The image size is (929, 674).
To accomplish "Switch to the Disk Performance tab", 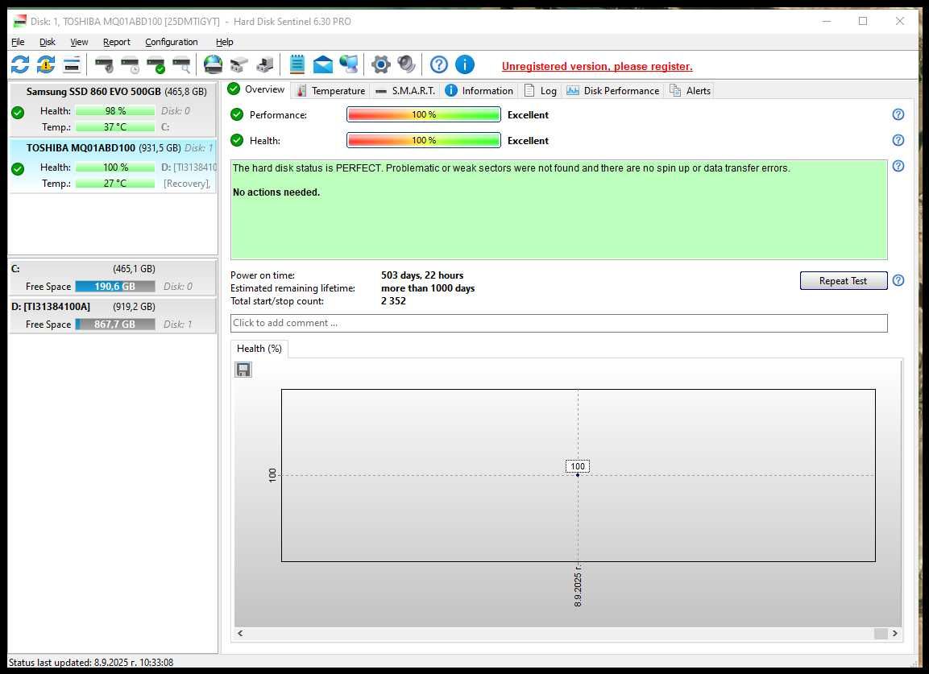I will pos(613,91).
